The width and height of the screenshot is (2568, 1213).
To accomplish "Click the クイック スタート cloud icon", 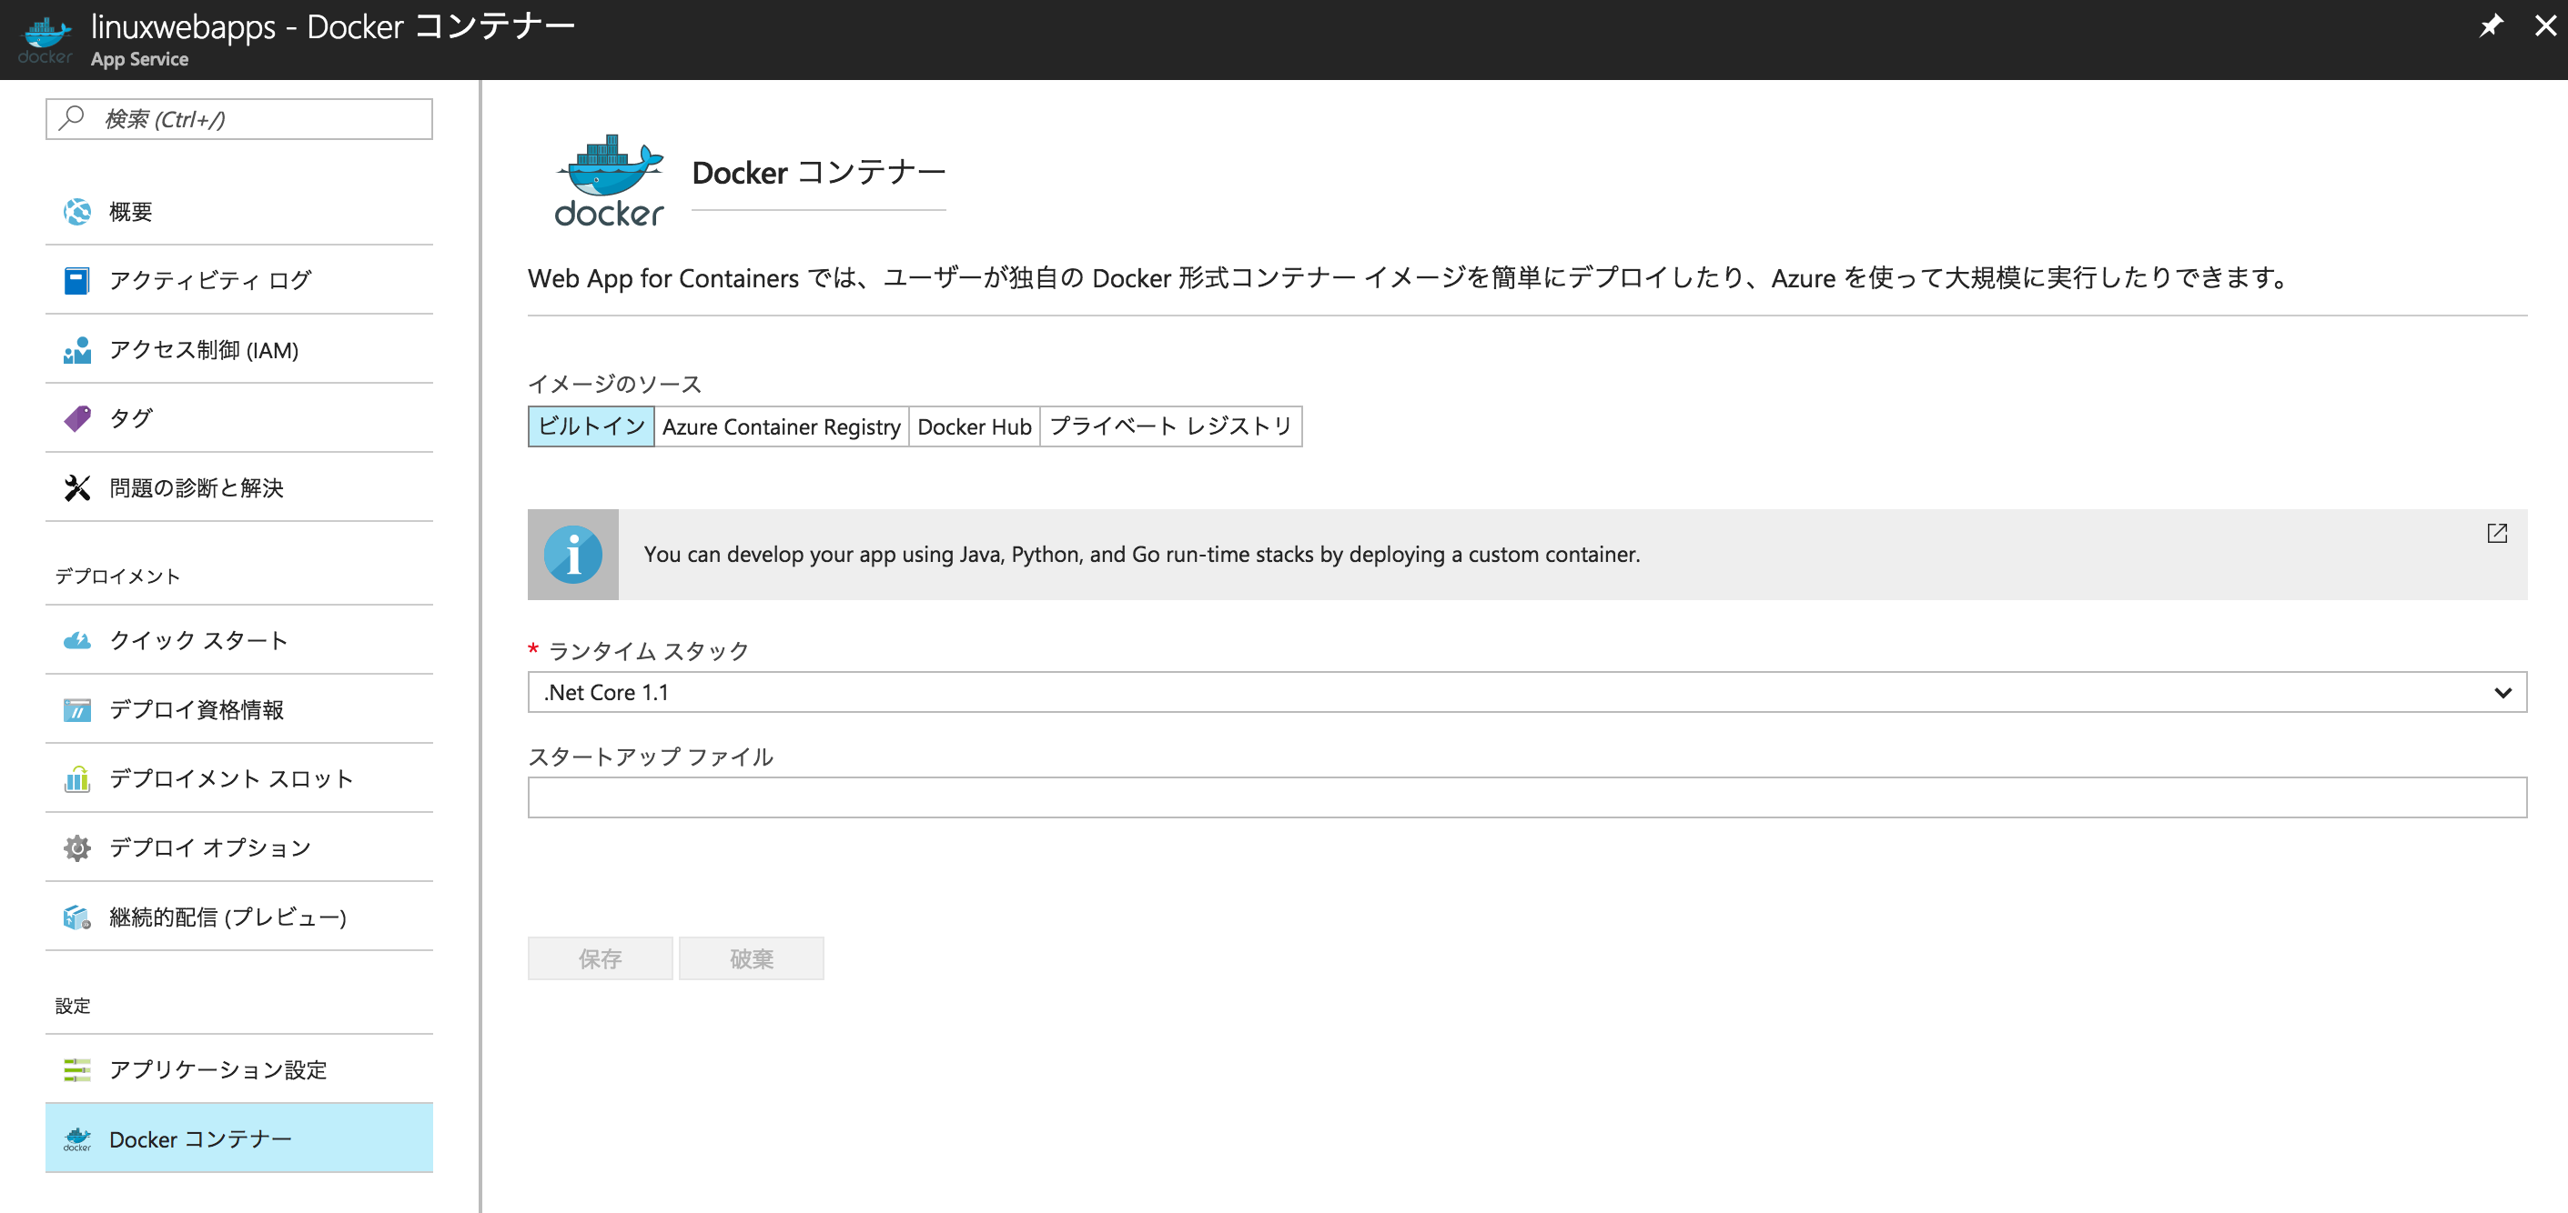I will point(76,640).
